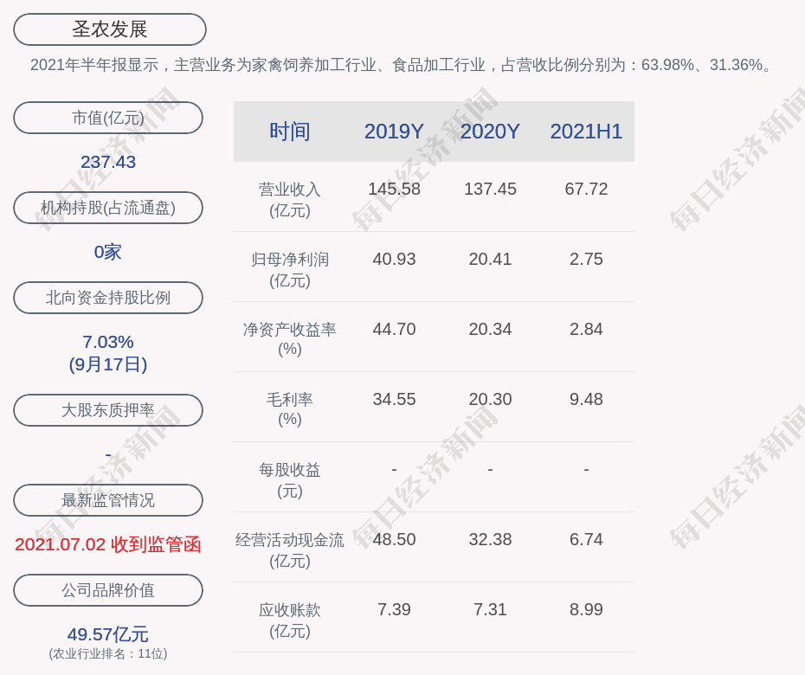Viewport: 805px width, 675px height.
Task: Click the 34.55 gross margin cell
Action: pyautogui.click(x=394, y=399)
